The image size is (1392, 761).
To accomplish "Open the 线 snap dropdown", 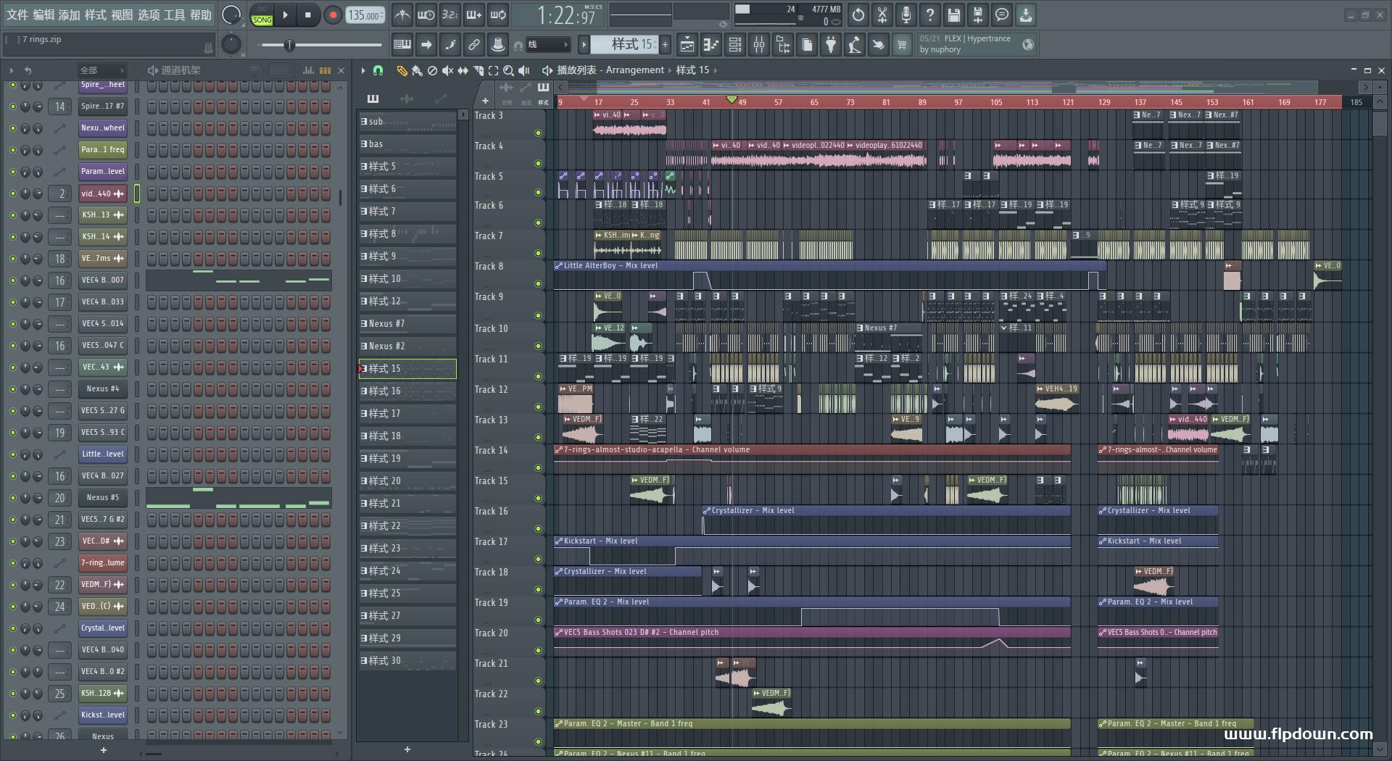I will point(547,45).
